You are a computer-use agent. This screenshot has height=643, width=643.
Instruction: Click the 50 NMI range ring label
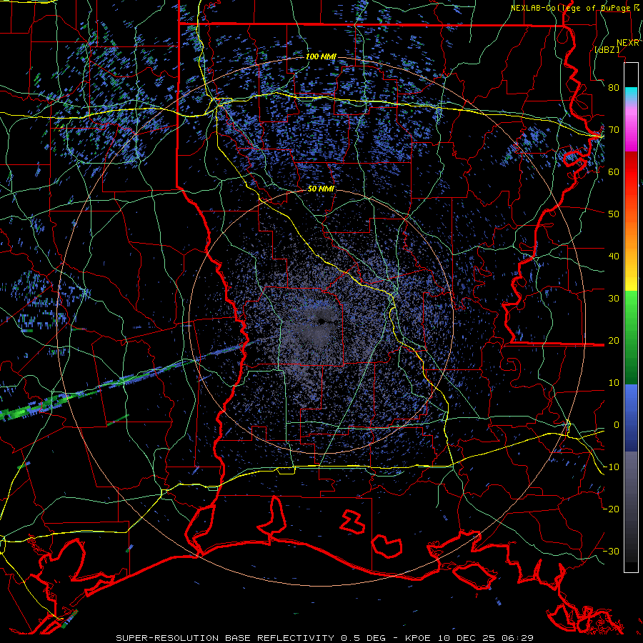(321, 189)
